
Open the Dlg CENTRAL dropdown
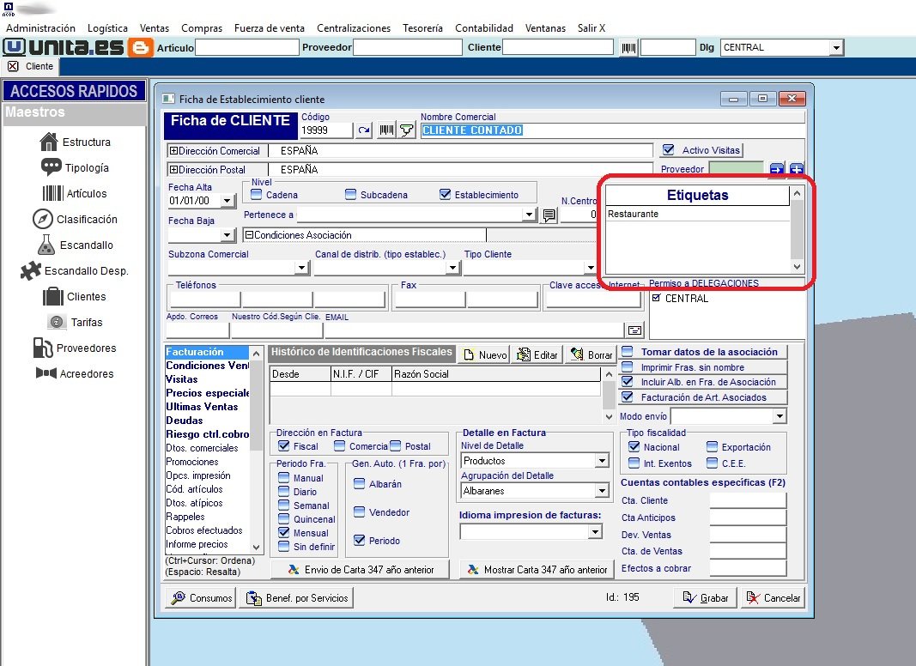(835, 48)
